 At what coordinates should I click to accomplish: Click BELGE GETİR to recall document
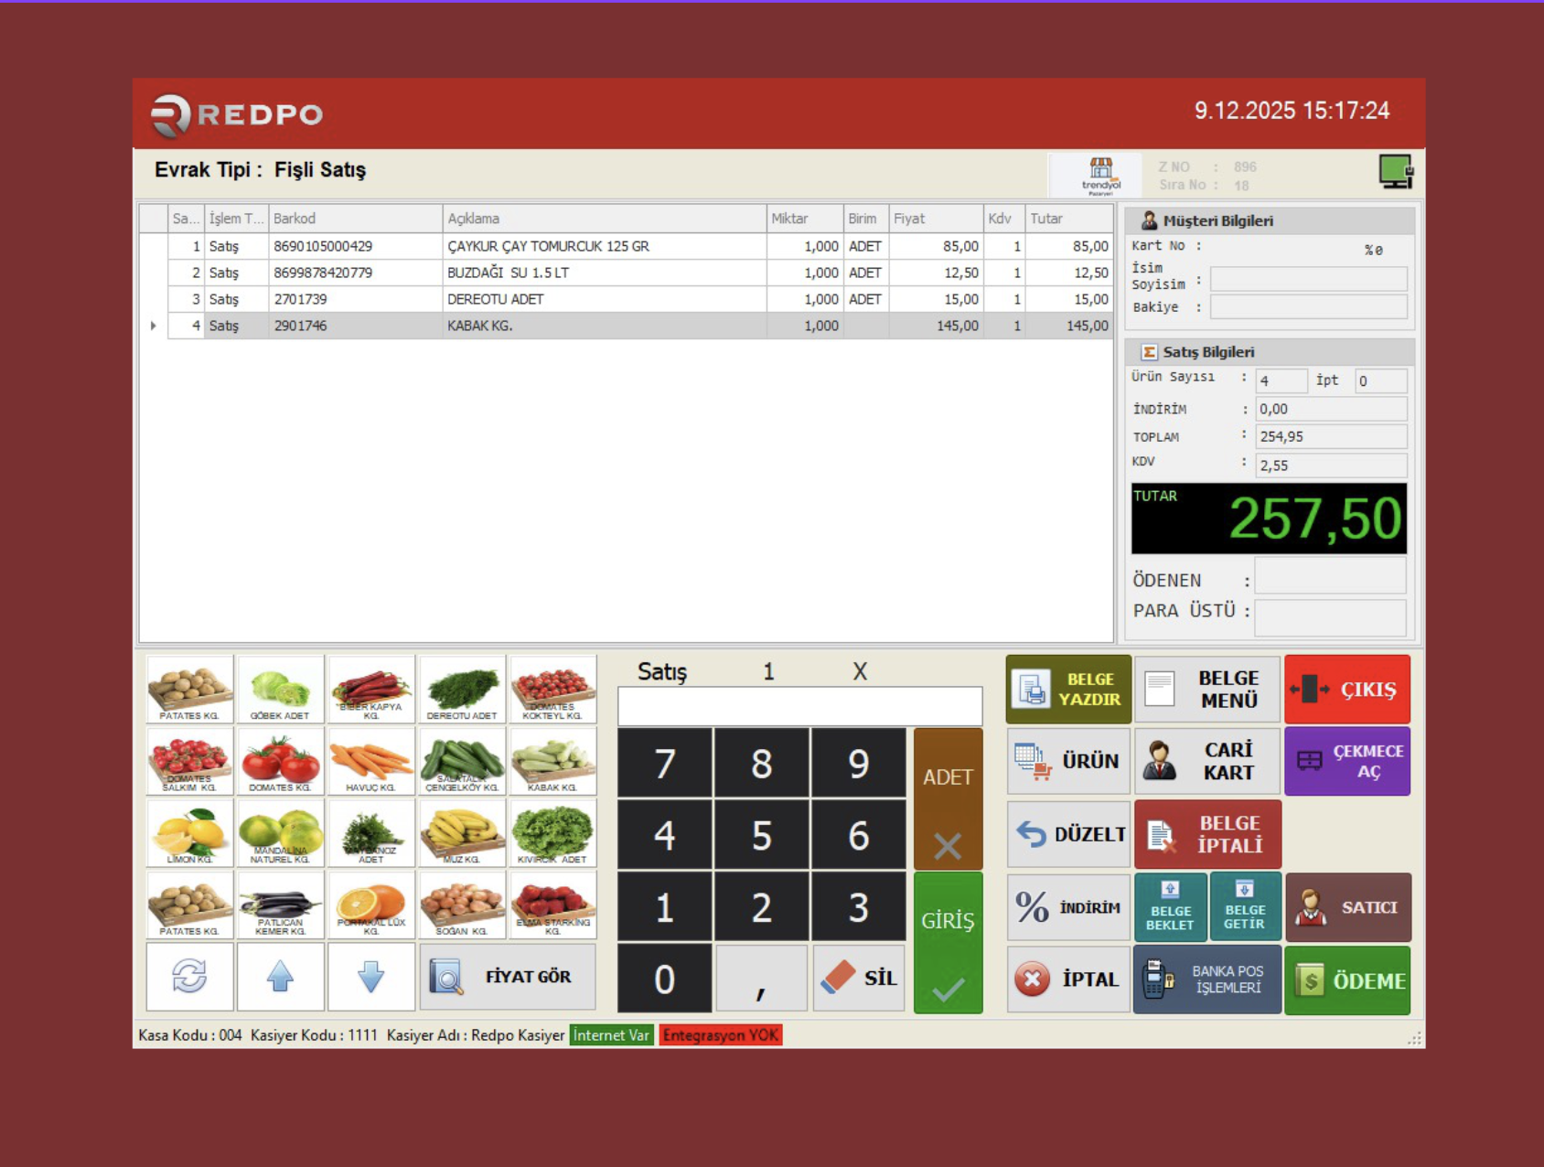point(1244,906)
